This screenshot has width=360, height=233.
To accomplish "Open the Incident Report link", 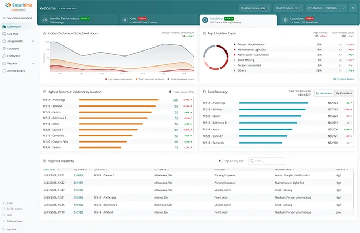I will [x=344, y=79].
